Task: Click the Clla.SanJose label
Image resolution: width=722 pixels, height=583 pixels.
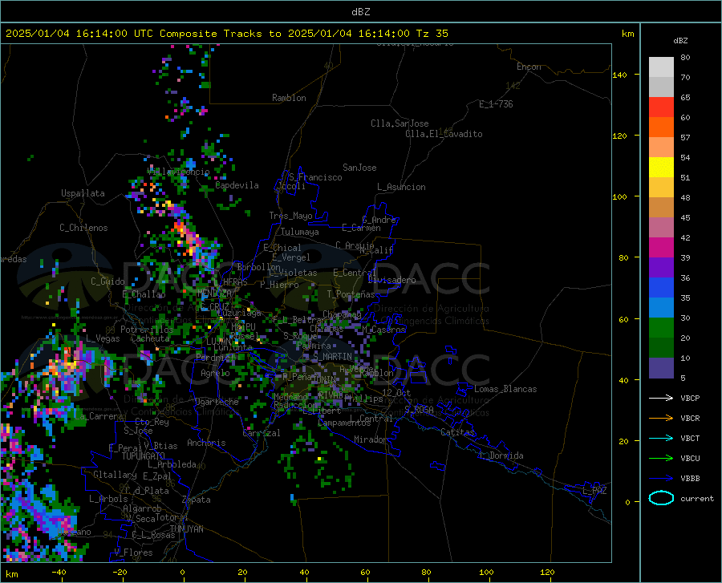Action: tap(400, 123)
